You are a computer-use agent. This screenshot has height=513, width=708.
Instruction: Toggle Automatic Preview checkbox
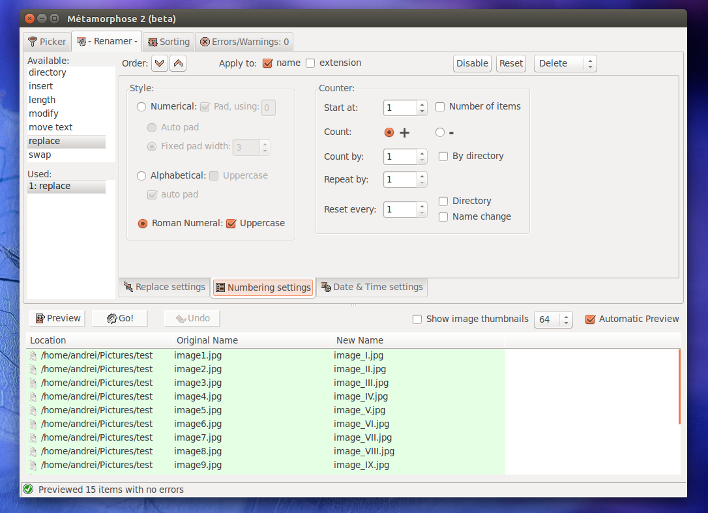point(590,319)
